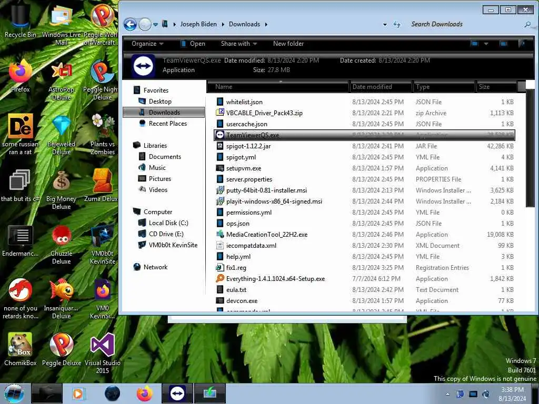Launch Bejeweled Deluxe from the desktop
The width and height of the screenshot is (539, 404).
point(61,135)
